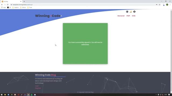
Task: Open File Explorer from the taskbar
Action: click(x=5, y=95)
